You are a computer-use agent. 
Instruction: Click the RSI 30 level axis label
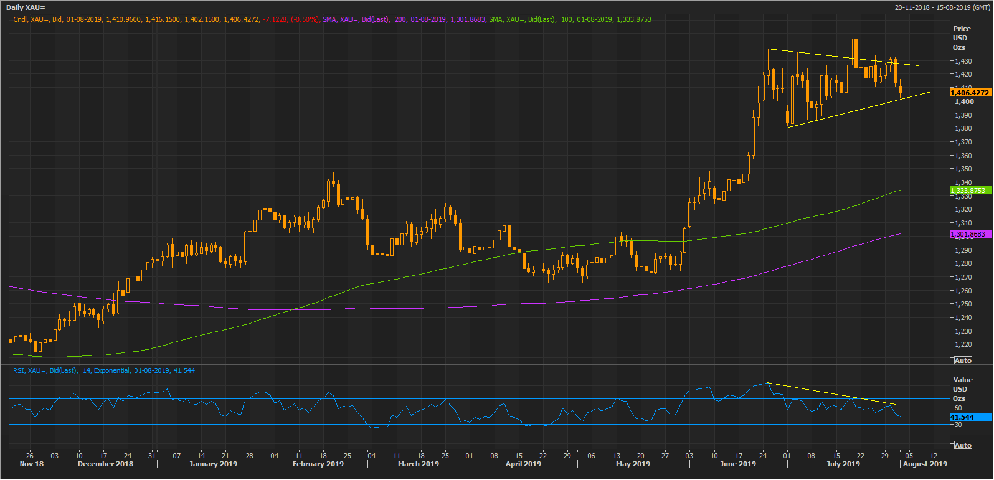(x=958, y=425)
